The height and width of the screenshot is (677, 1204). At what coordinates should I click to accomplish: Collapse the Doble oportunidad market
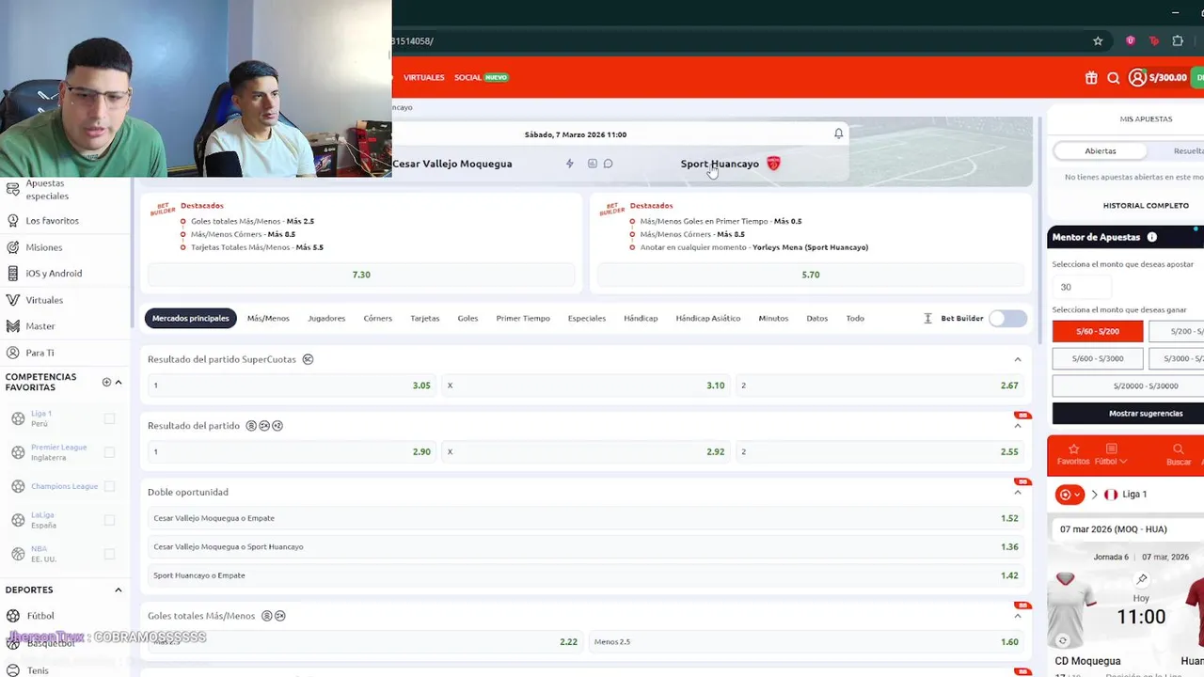(1018, 492)
